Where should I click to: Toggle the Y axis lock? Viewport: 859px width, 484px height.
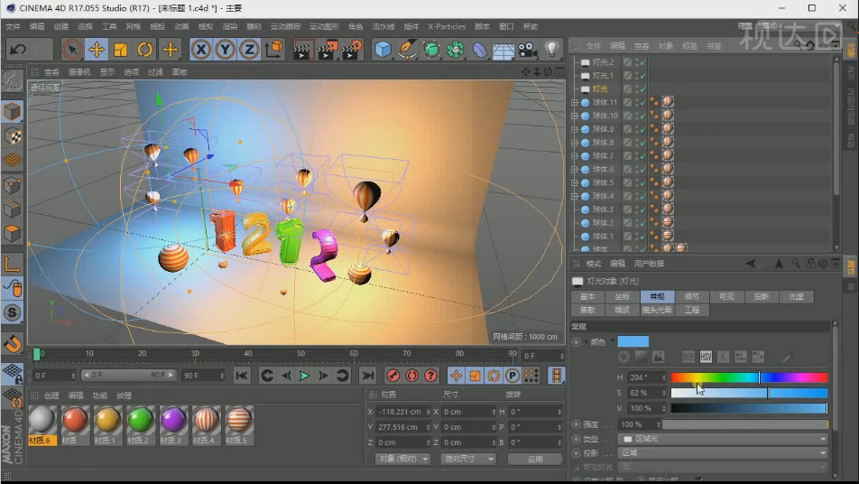226,50
